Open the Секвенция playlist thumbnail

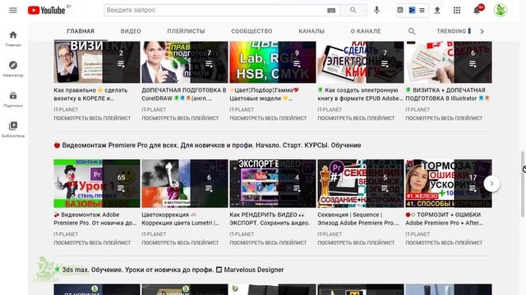pos(361,184)
